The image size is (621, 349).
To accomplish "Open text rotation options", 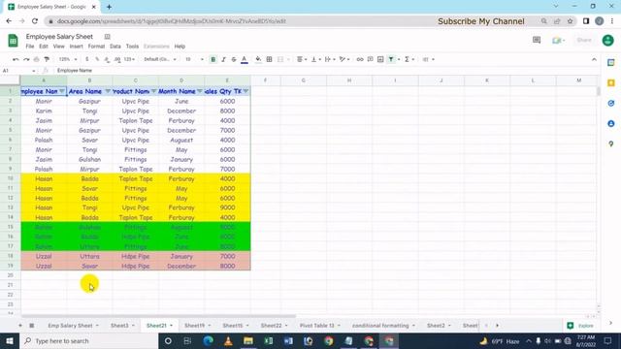I will [344, 59].
